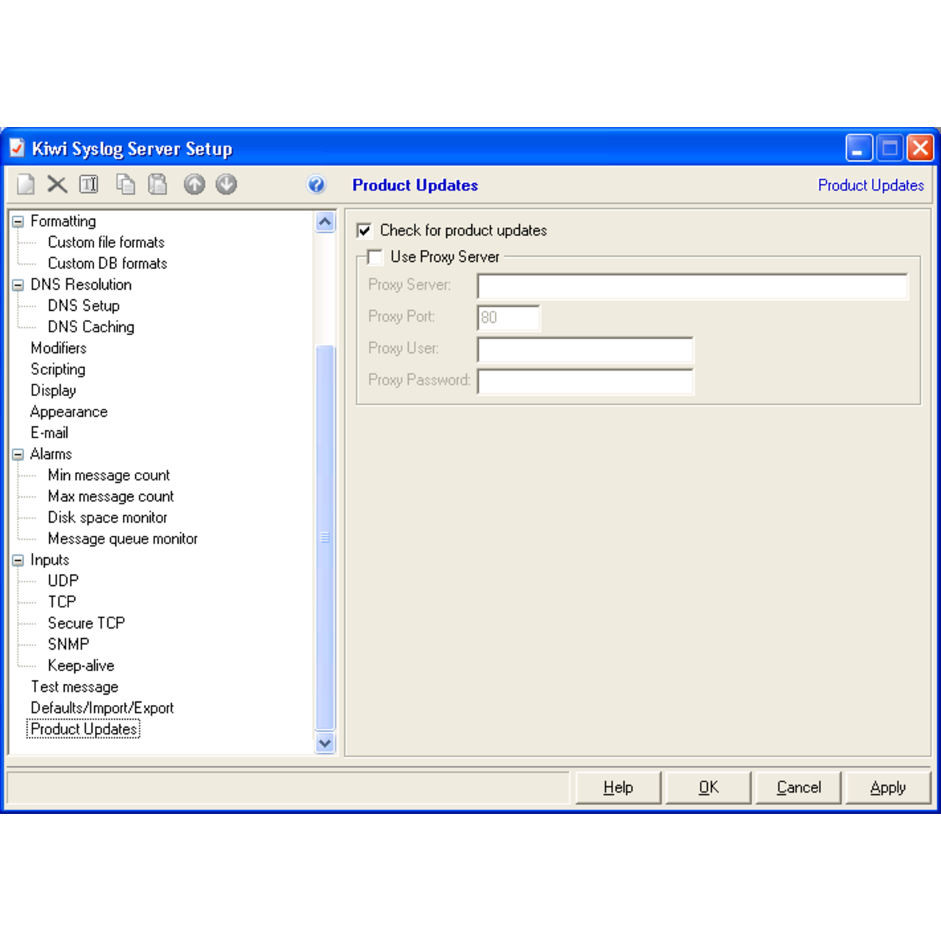The height and width of the screenshot is (941, 941).
Task: Open help with the blue question icon
Action: [x=316, y=185]
